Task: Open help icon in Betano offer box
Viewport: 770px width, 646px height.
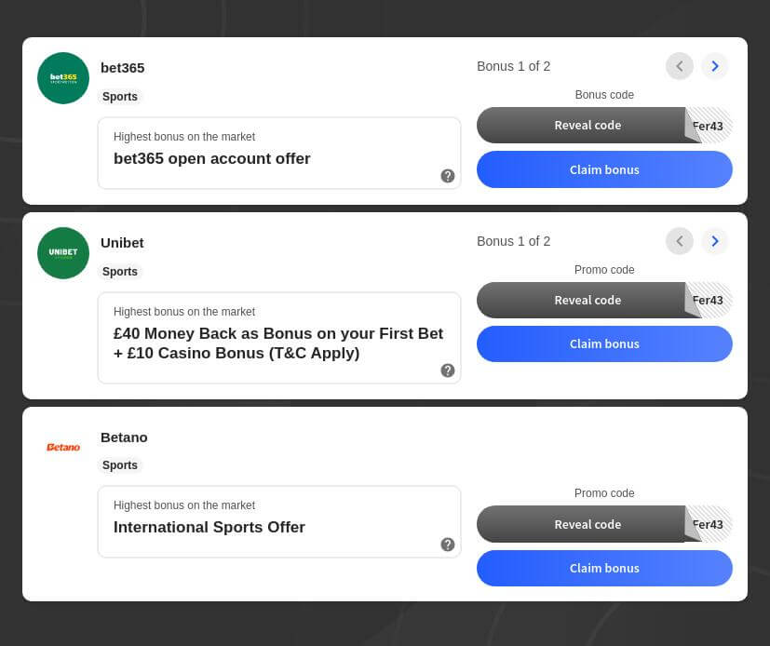Action: [448, 545]
